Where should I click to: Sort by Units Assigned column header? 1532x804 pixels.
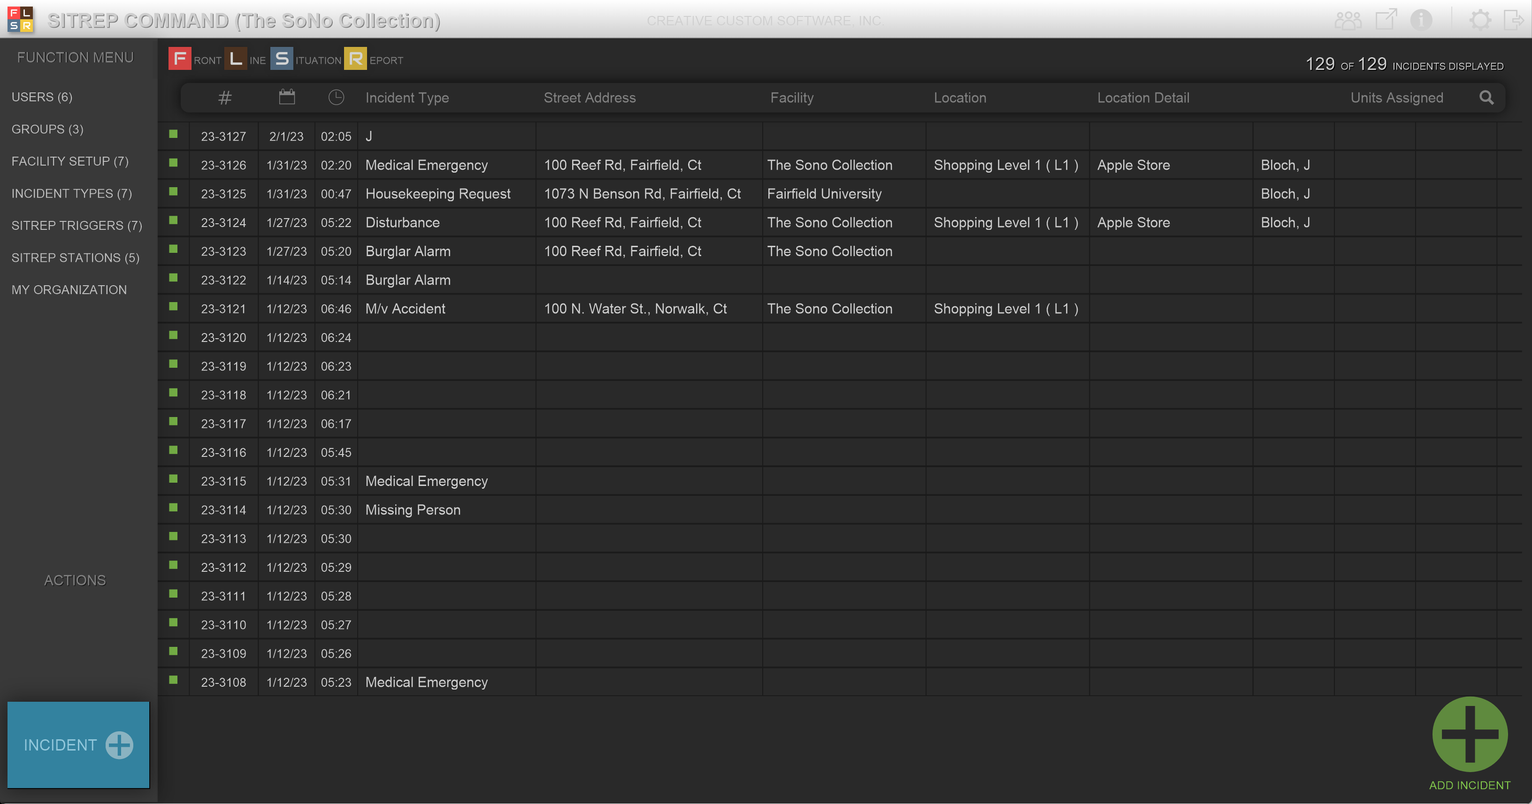click(x=1396, y=98)
